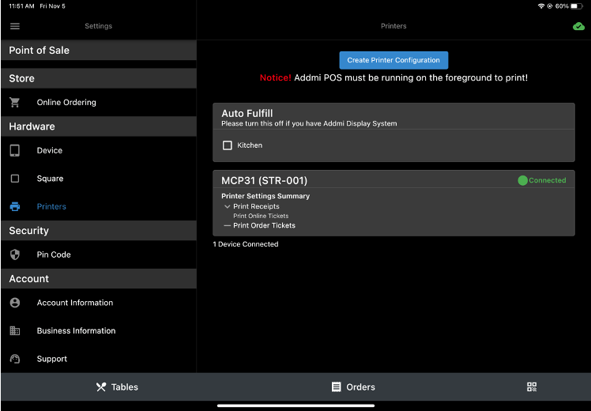This screenshot has width=591, height=411.
Task: Click the Addmi Display System note
Action: [x=309, y=123]
